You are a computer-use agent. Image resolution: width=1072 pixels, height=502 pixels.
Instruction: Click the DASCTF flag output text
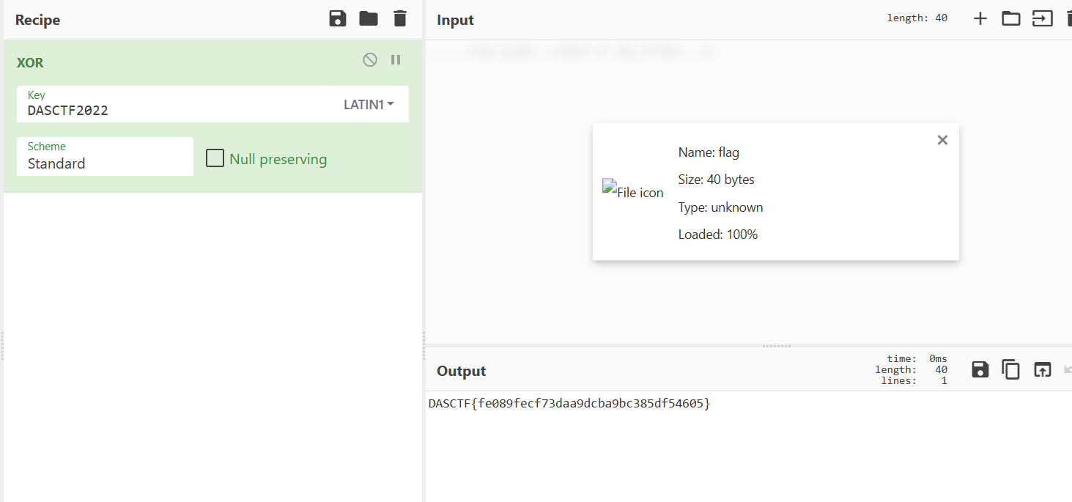click(569, 403)
